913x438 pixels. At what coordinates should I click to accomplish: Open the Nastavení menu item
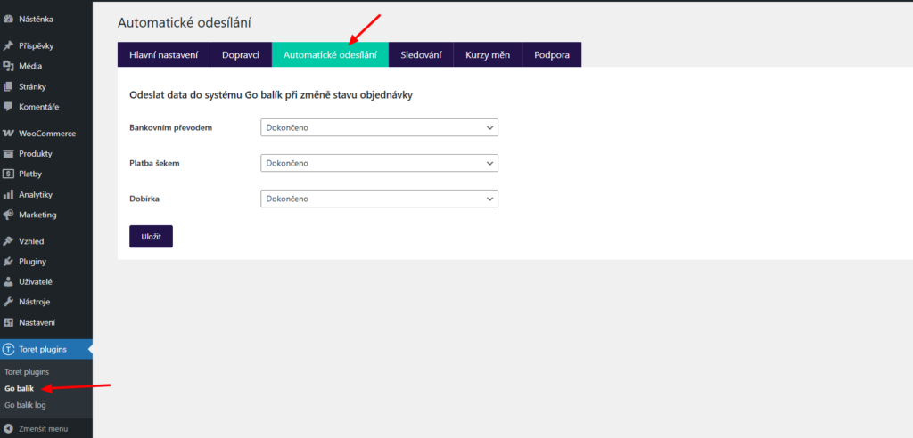pos(37,322)
